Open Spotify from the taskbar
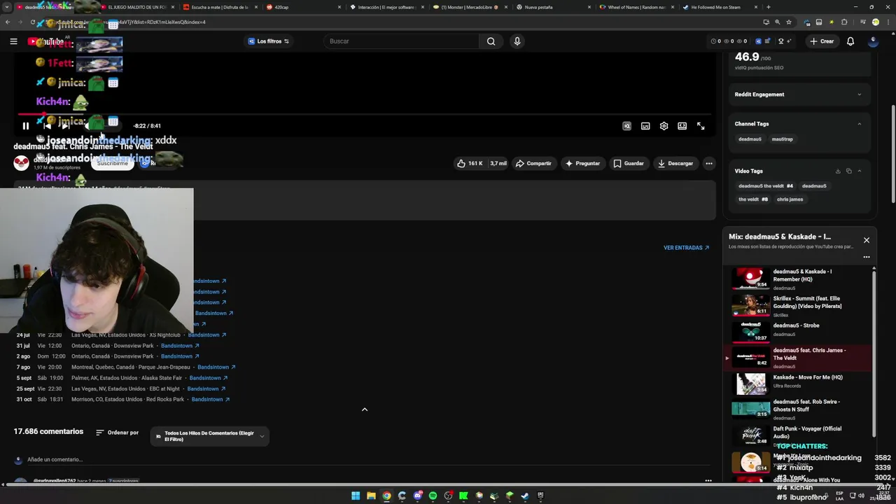Image resolution: width=896 pixels, height=504 pixels. coord(433,496)
